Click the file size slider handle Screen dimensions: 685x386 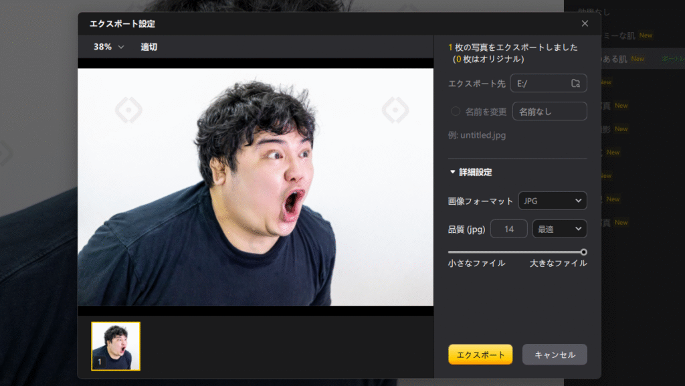point(584,252)
